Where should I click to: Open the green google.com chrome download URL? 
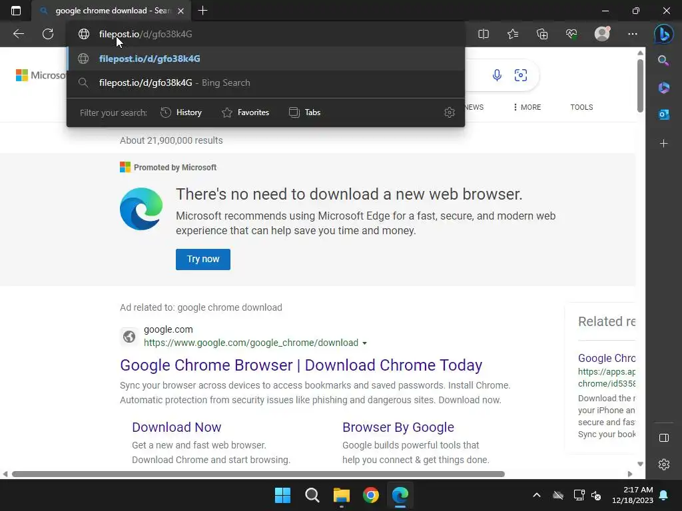tap(251, 343)
